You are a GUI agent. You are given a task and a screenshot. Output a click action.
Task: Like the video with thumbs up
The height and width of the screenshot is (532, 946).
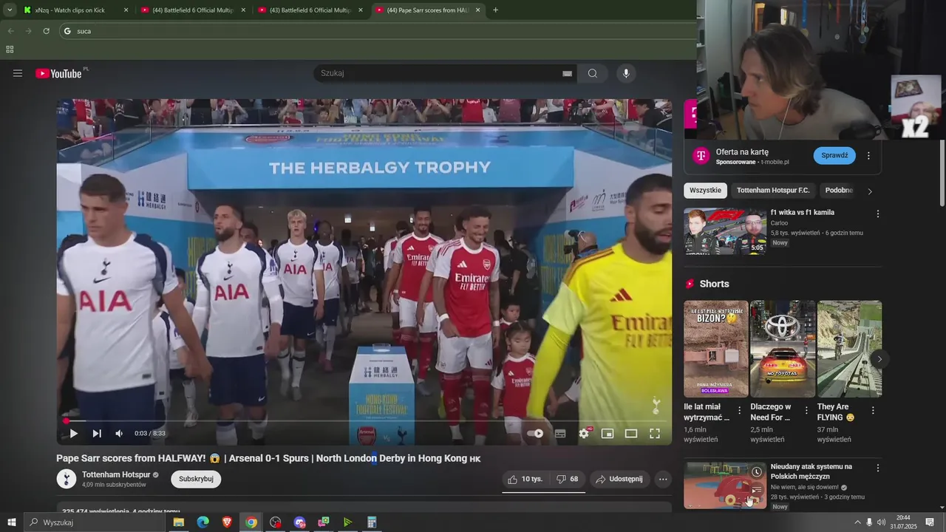pyautogui.click(x=525, y=479)
